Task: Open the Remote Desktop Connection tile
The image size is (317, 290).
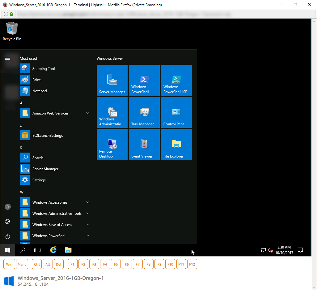Action: [x=112, y=145]
